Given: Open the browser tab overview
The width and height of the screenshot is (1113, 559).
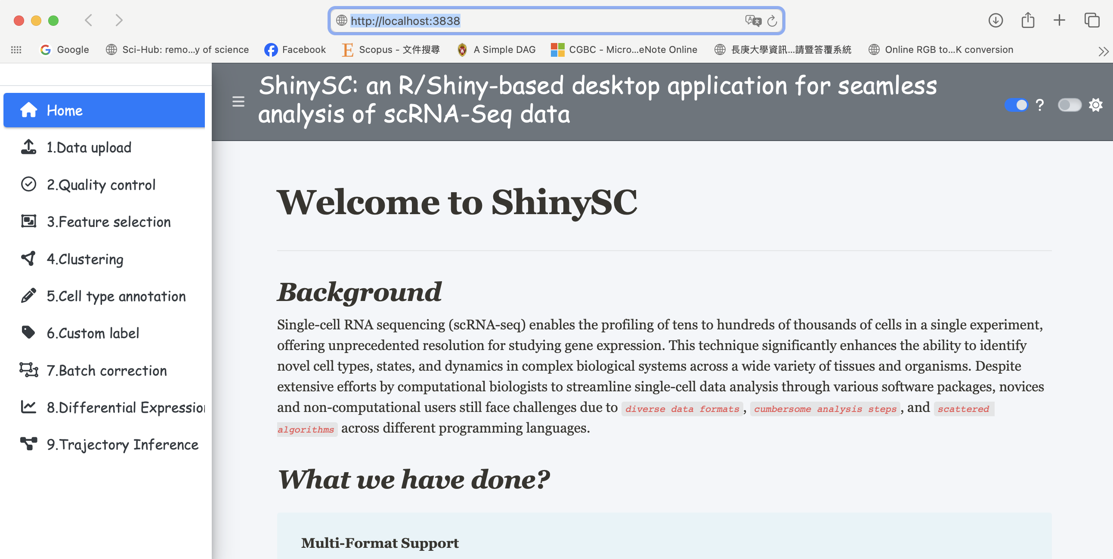Looking at the screenshot, I should (x=1091, y=20).
